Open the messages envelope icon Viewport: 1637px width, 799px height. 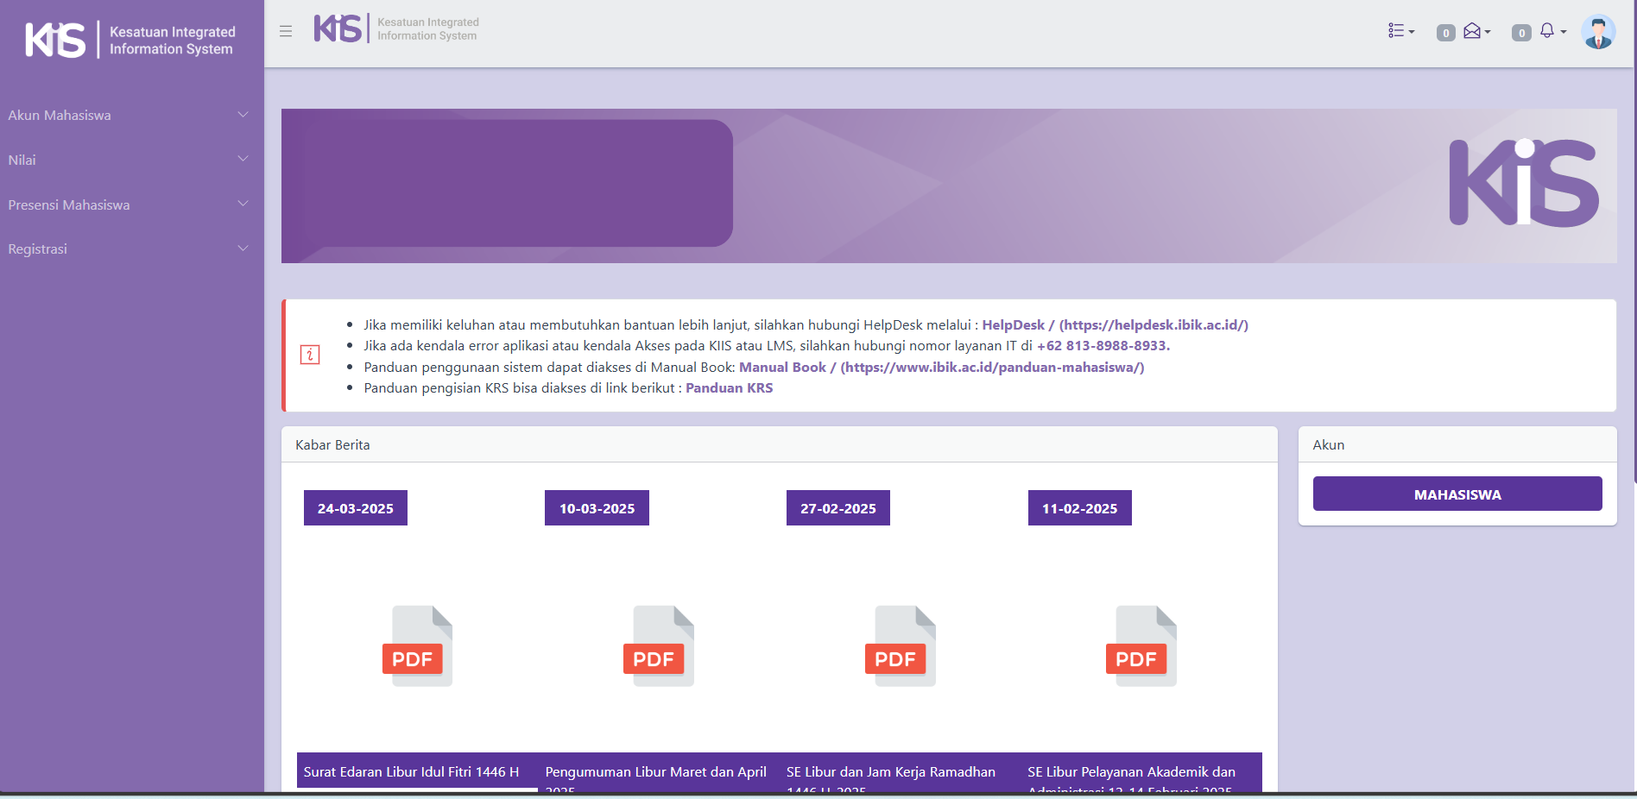pos(1473,32)
